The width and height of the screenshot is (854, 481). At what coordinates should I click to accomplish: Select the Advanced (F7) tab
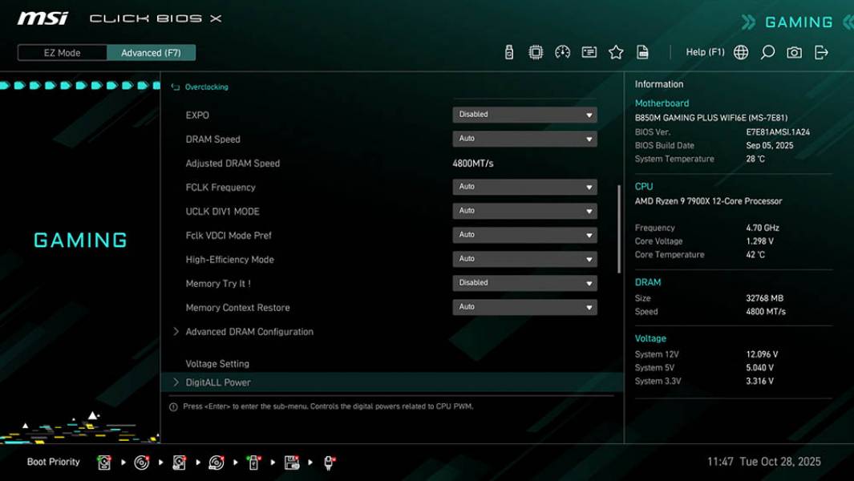152,52
